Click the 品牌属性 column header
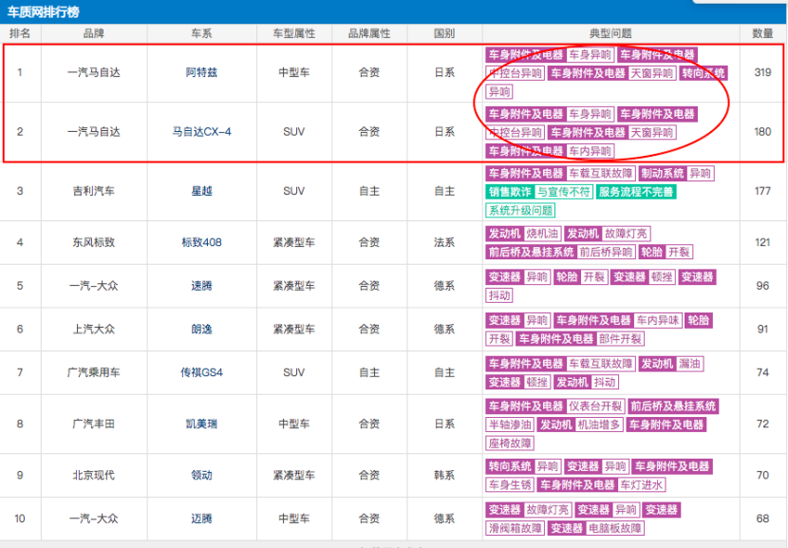Viewport: 788px width, 548px height. [369, 33]
